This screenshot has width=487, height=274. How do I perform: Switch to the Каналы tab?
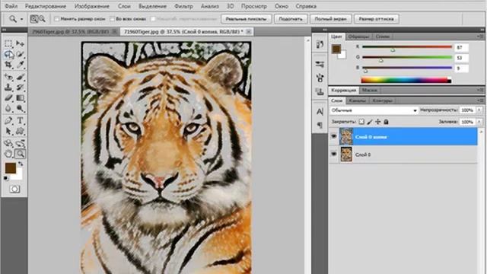(x=357, y=100)
